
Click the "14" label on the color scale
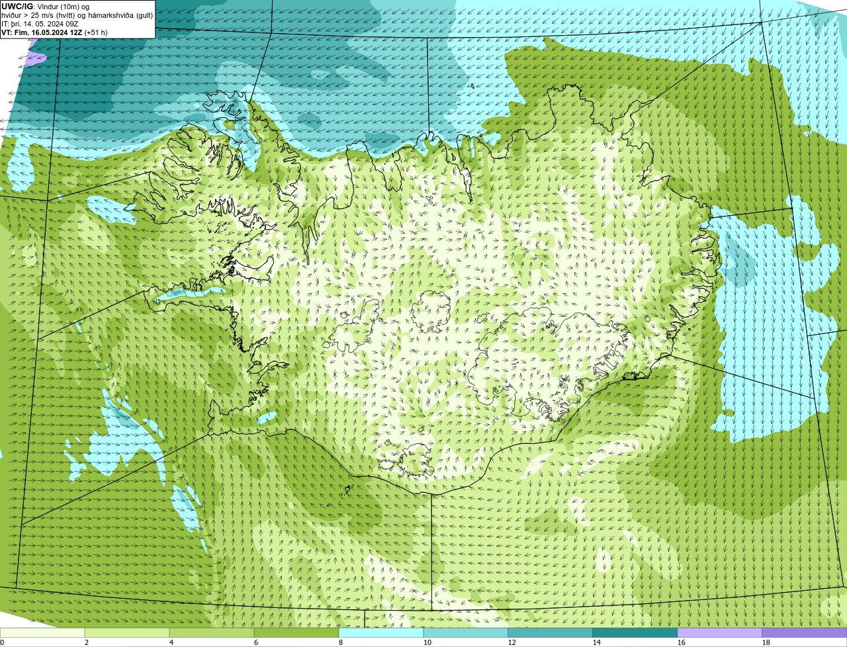(597, 642)
